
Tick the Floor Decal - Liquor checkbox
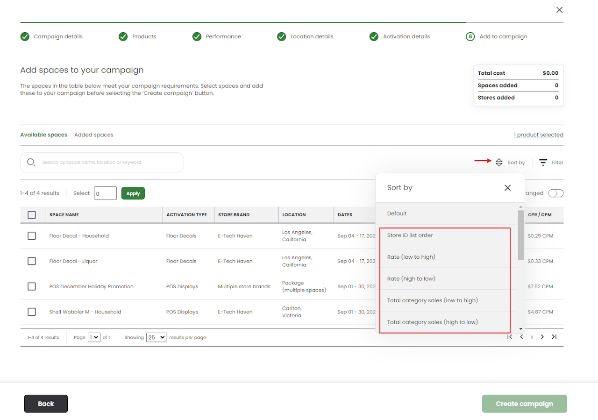(32, 261)
